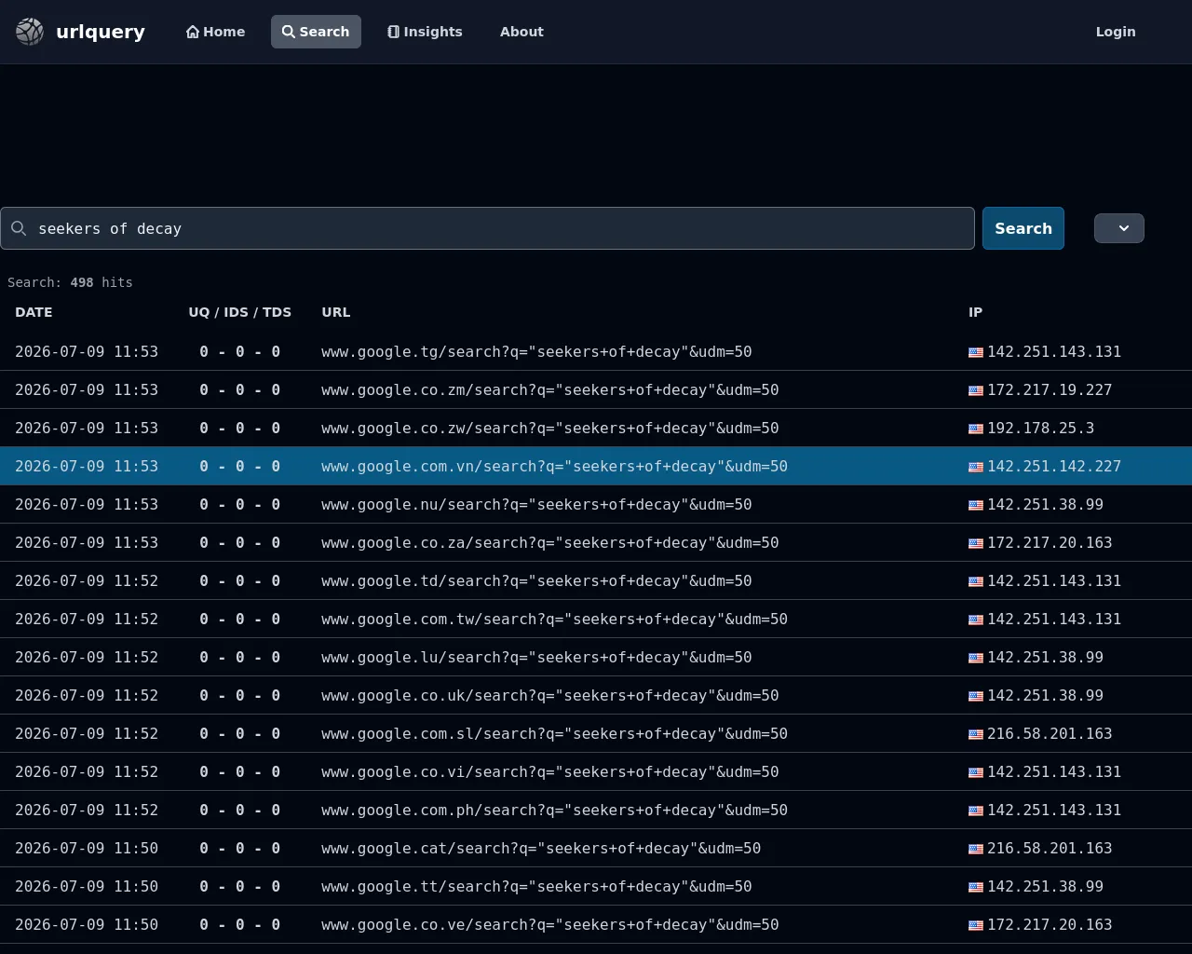Click the flag icon beside IP 192.178.25.3
The width and height of the screenshot is (1192, 954).
[x=976, y=429]
